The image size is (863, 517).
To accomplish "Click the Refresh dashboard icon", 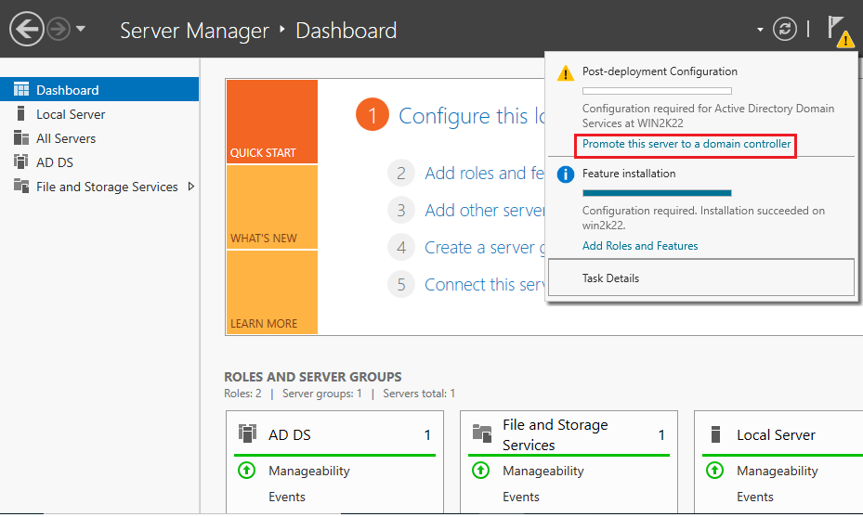I will click(x=785, y=29).
